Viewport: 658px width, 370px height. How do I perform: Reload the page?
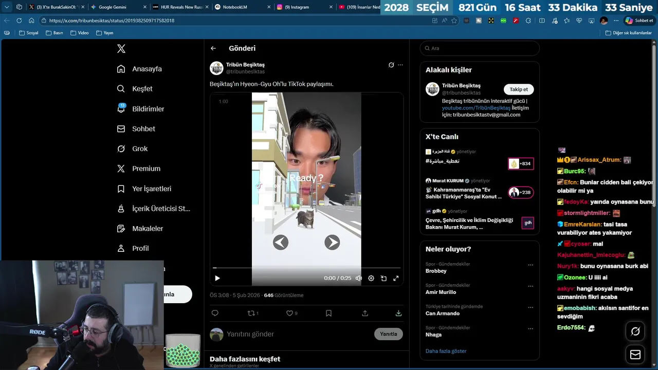pyautogui.click(x=19, y=21)
